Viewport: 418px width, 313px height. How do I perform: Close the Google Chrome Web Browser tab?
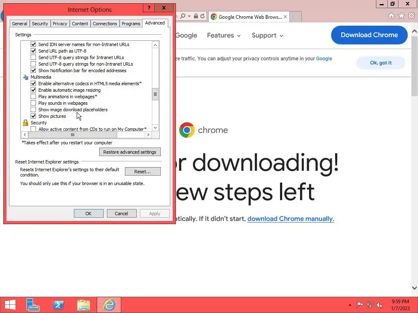[285, 17]
